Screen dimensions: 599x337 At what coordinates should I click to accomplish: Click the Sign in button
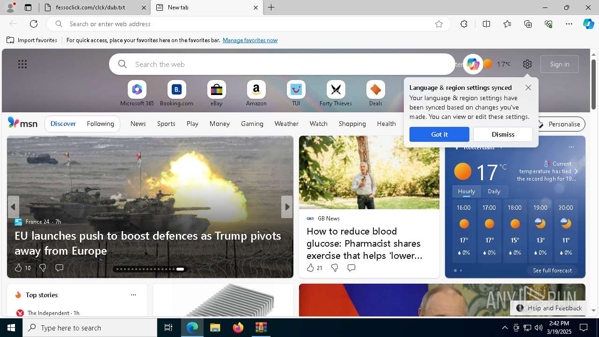tap(560, 64)
